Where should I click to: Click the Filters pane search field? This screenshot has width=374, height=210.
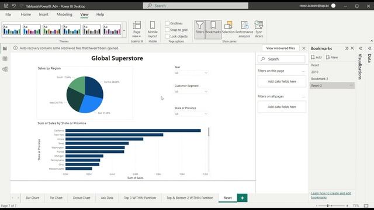282,59
